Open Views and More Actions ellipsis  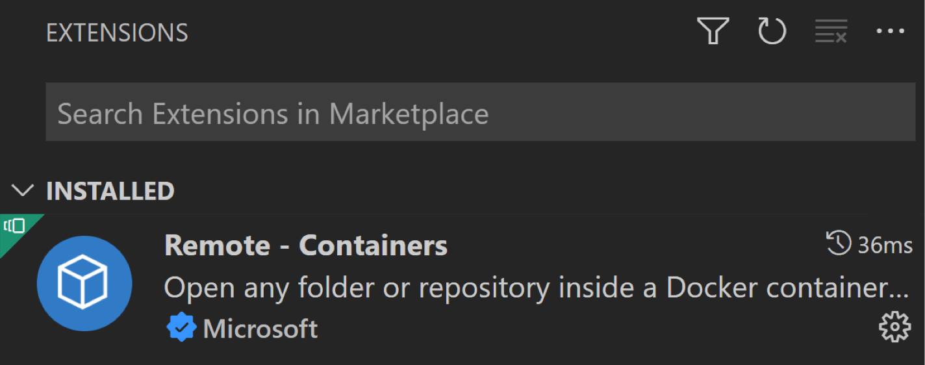click(890, 31)
